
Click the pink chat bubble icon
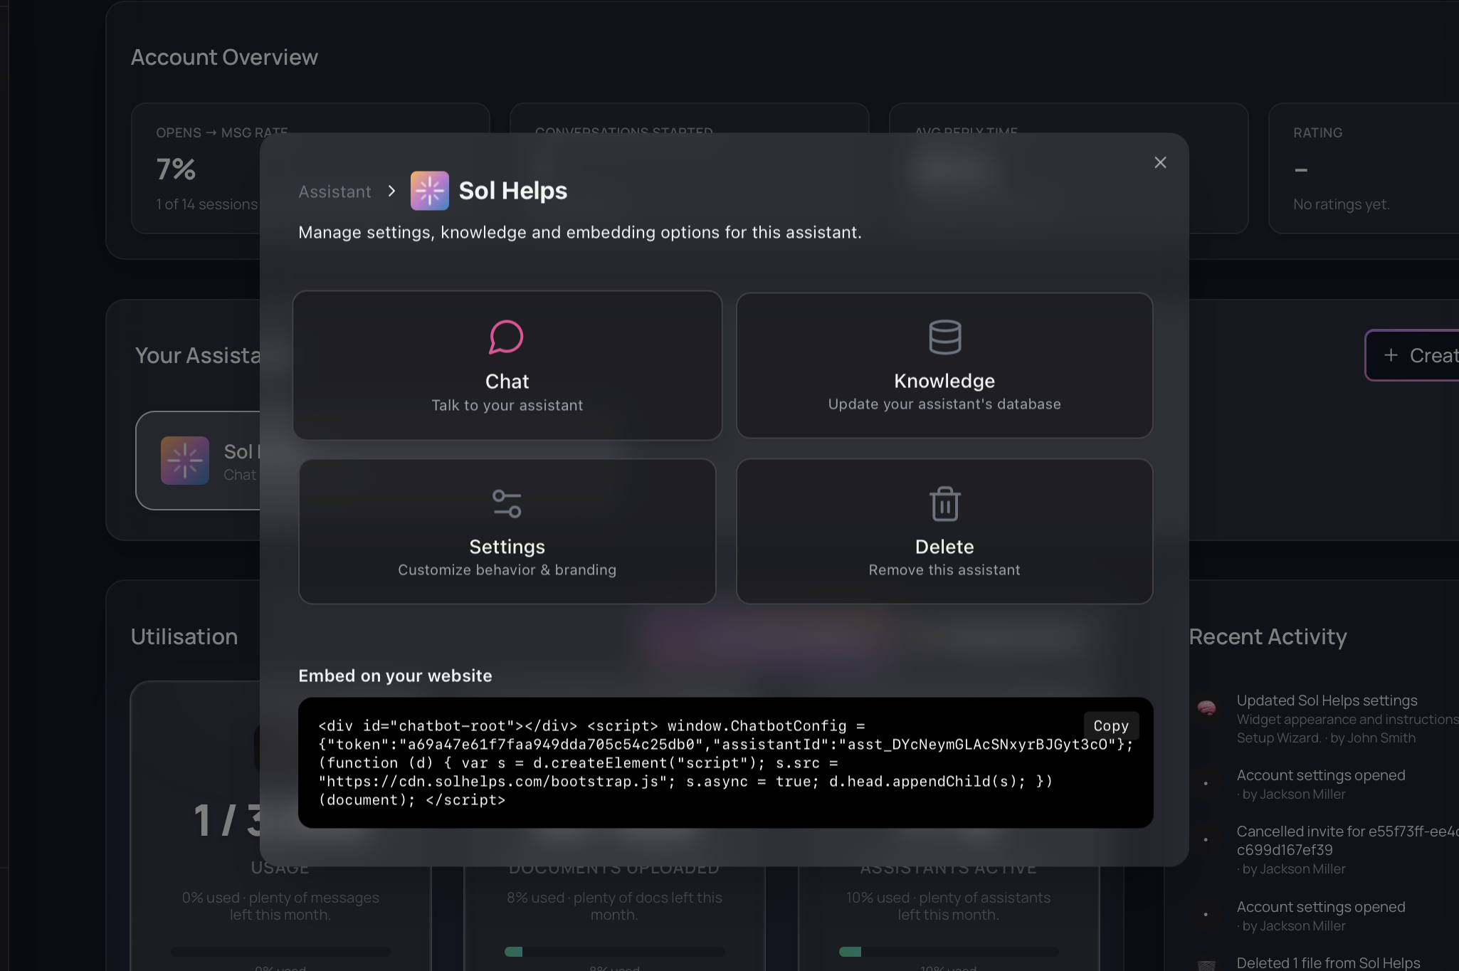506,337
